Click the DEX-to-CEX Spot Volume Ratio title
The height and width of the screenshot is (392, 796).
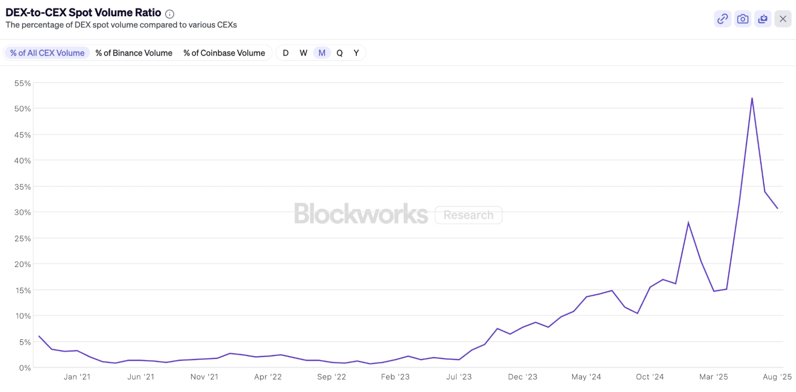coord(83,13)
